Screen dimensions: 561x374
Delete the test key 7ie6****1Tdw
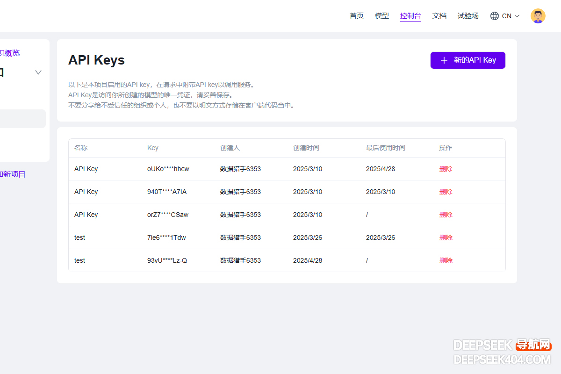446,237
